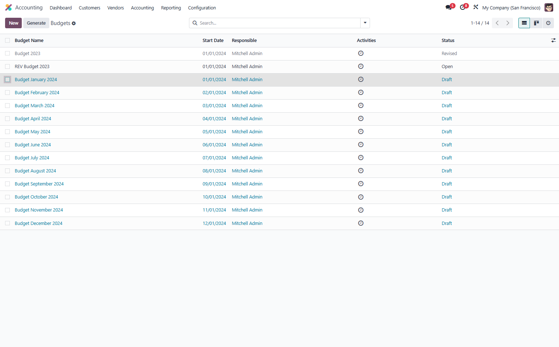Switch to activity view
The image size is (559, 347).
coord(548,23)
